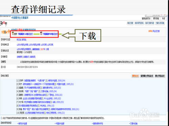The image size is (169, 126).
Task: Click the 城市技术监督 journal in reference [1]
Action: [x=53, y=81]
